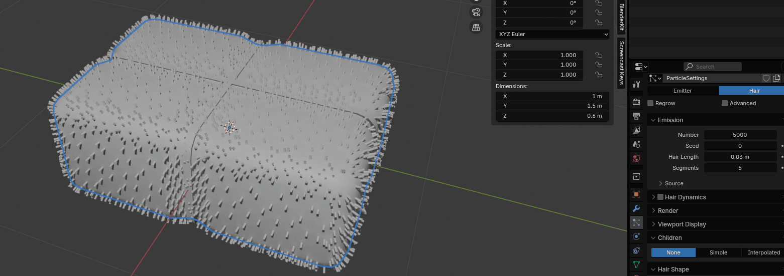Enable the Hair Dynamics checkbox

coord(660,197)
